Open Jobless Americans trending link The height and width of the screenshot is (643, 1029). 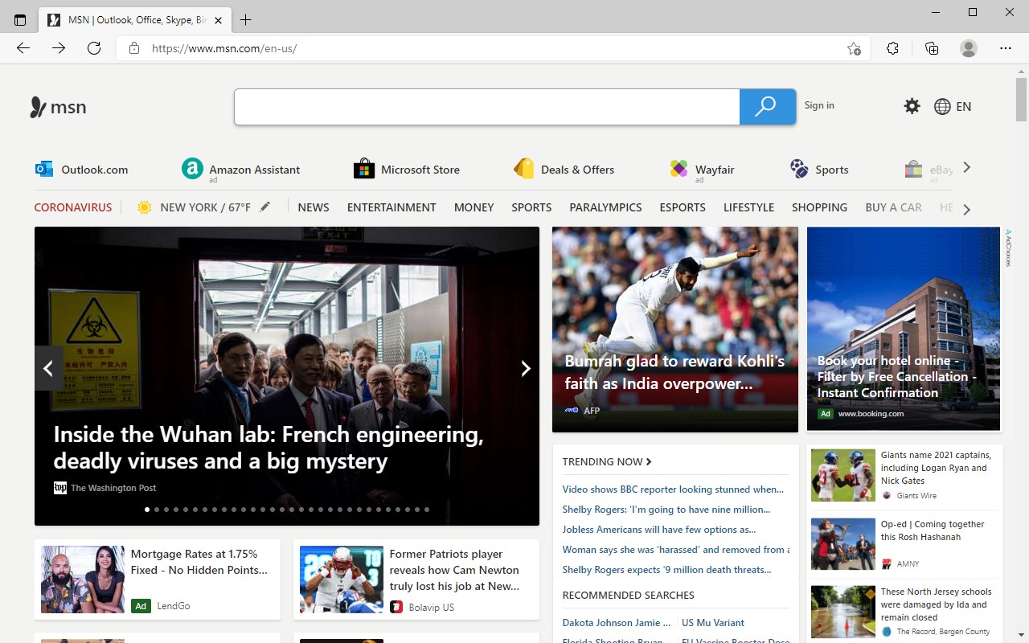pyautogui.click(x=659, y=529)
